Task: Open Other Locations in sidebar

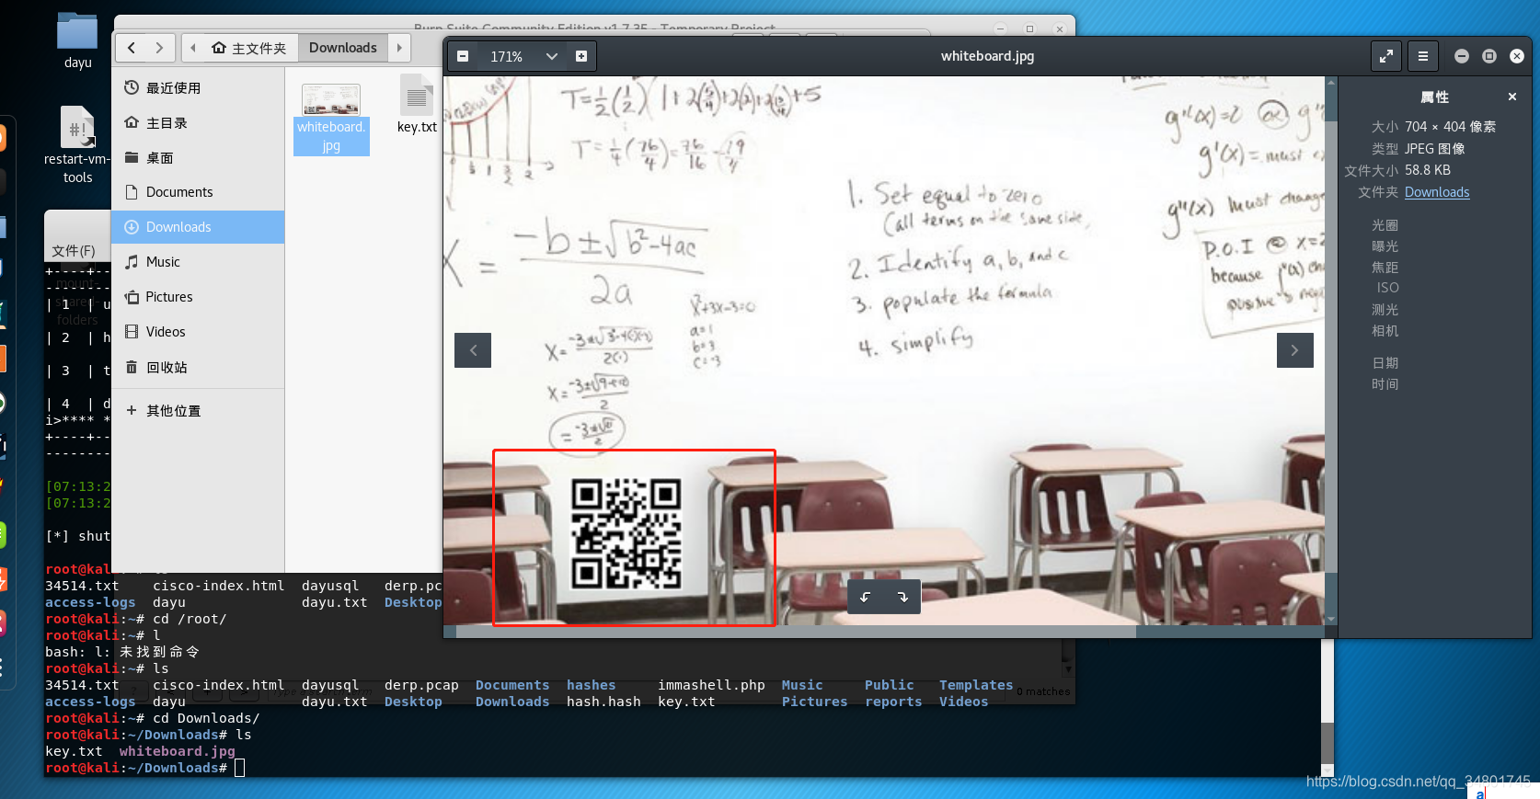Action: point(198,411)
